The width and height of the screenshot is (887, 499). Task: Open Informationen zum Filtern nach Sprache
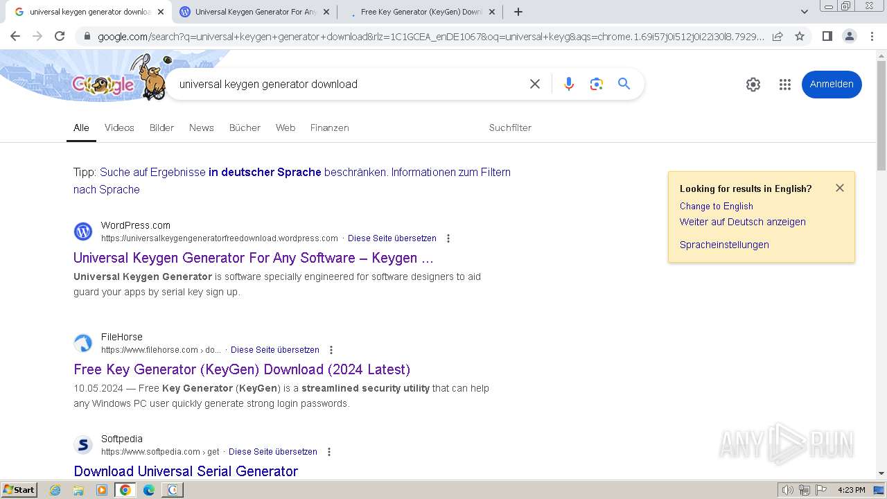coord(292,181)
